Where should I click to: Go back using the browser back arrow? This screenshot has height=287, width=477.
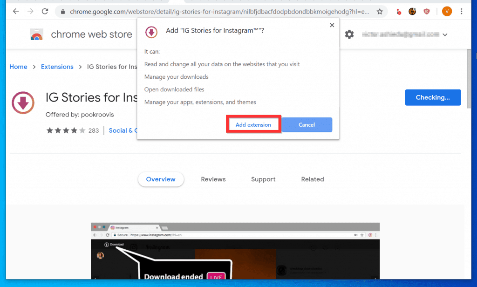[x=16, y=12]
